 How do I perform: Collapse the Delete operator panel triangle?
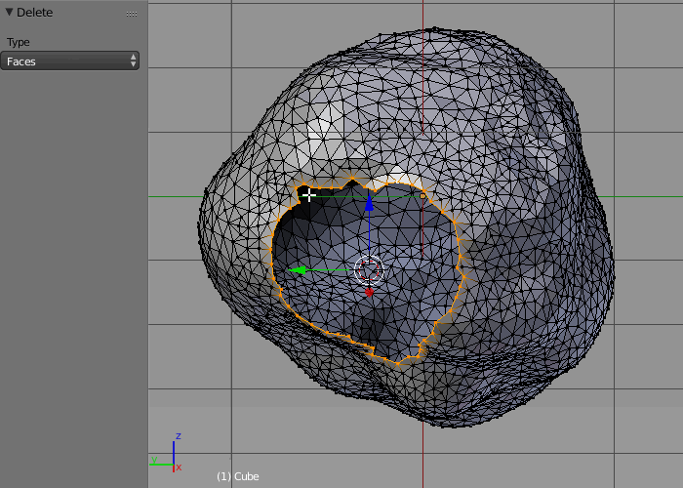[x=9, y=12]
